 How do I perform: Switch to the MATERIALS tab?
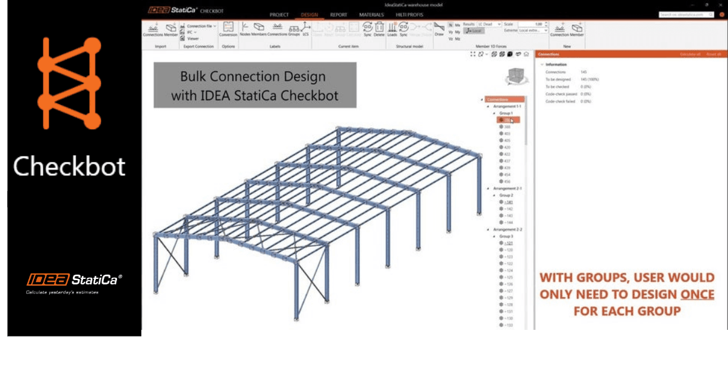pyautogui.click(x=371, y=14)
